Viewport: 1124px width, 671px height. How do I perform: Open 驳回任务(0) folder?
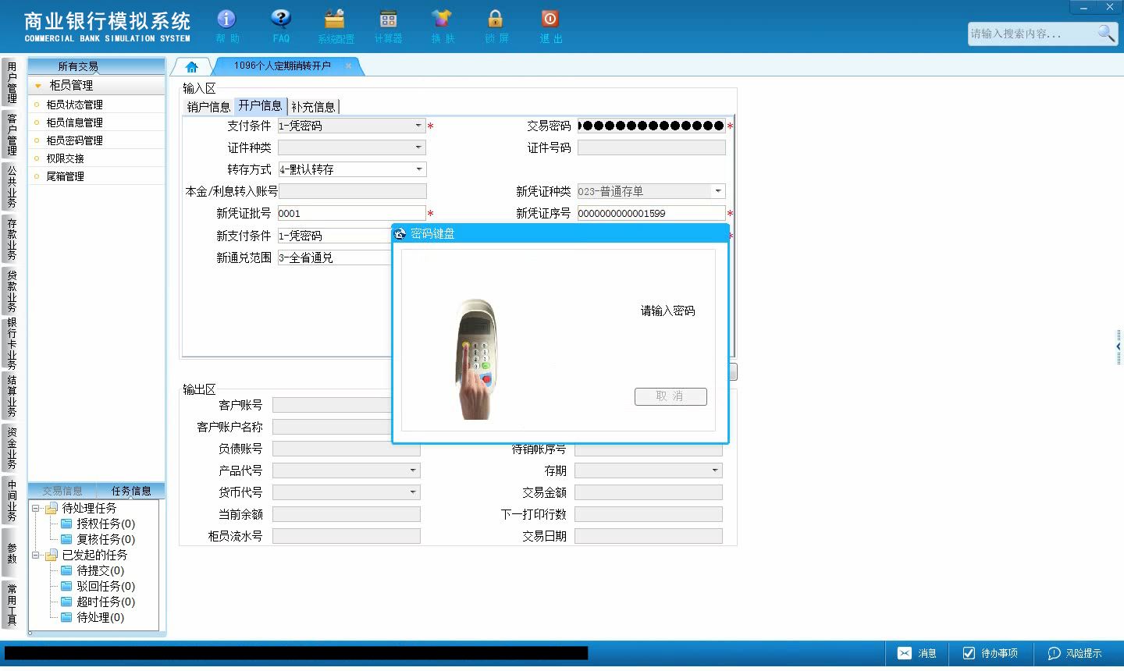pyautogui.click(x=98, y=586)
